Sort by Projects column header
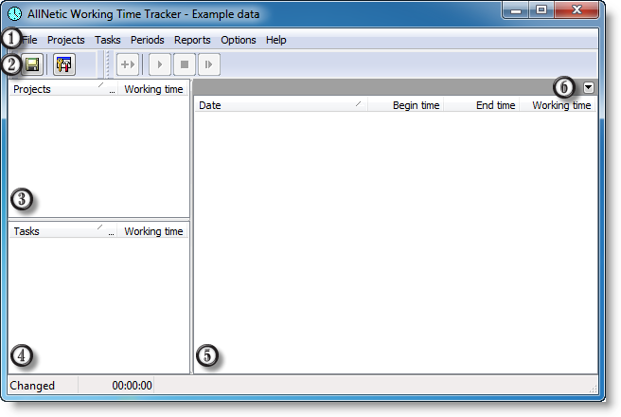The image size is (621, 417). (x=58, y=89)
